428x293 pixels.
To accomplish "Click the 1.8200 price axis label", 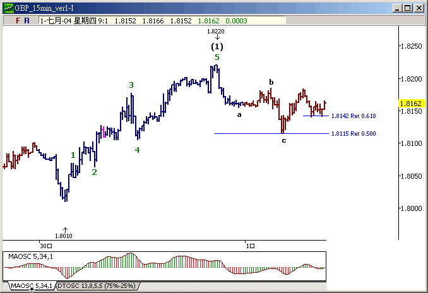I will pyautogui.click(x=412, y=79).
